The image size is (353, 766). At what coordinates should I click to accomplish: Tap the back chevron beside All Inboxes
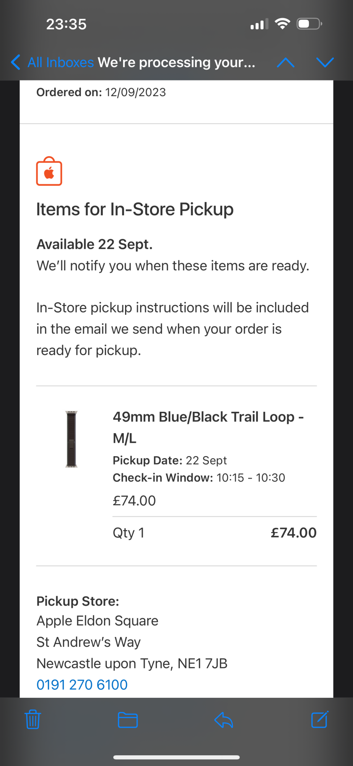click(16, 62)
